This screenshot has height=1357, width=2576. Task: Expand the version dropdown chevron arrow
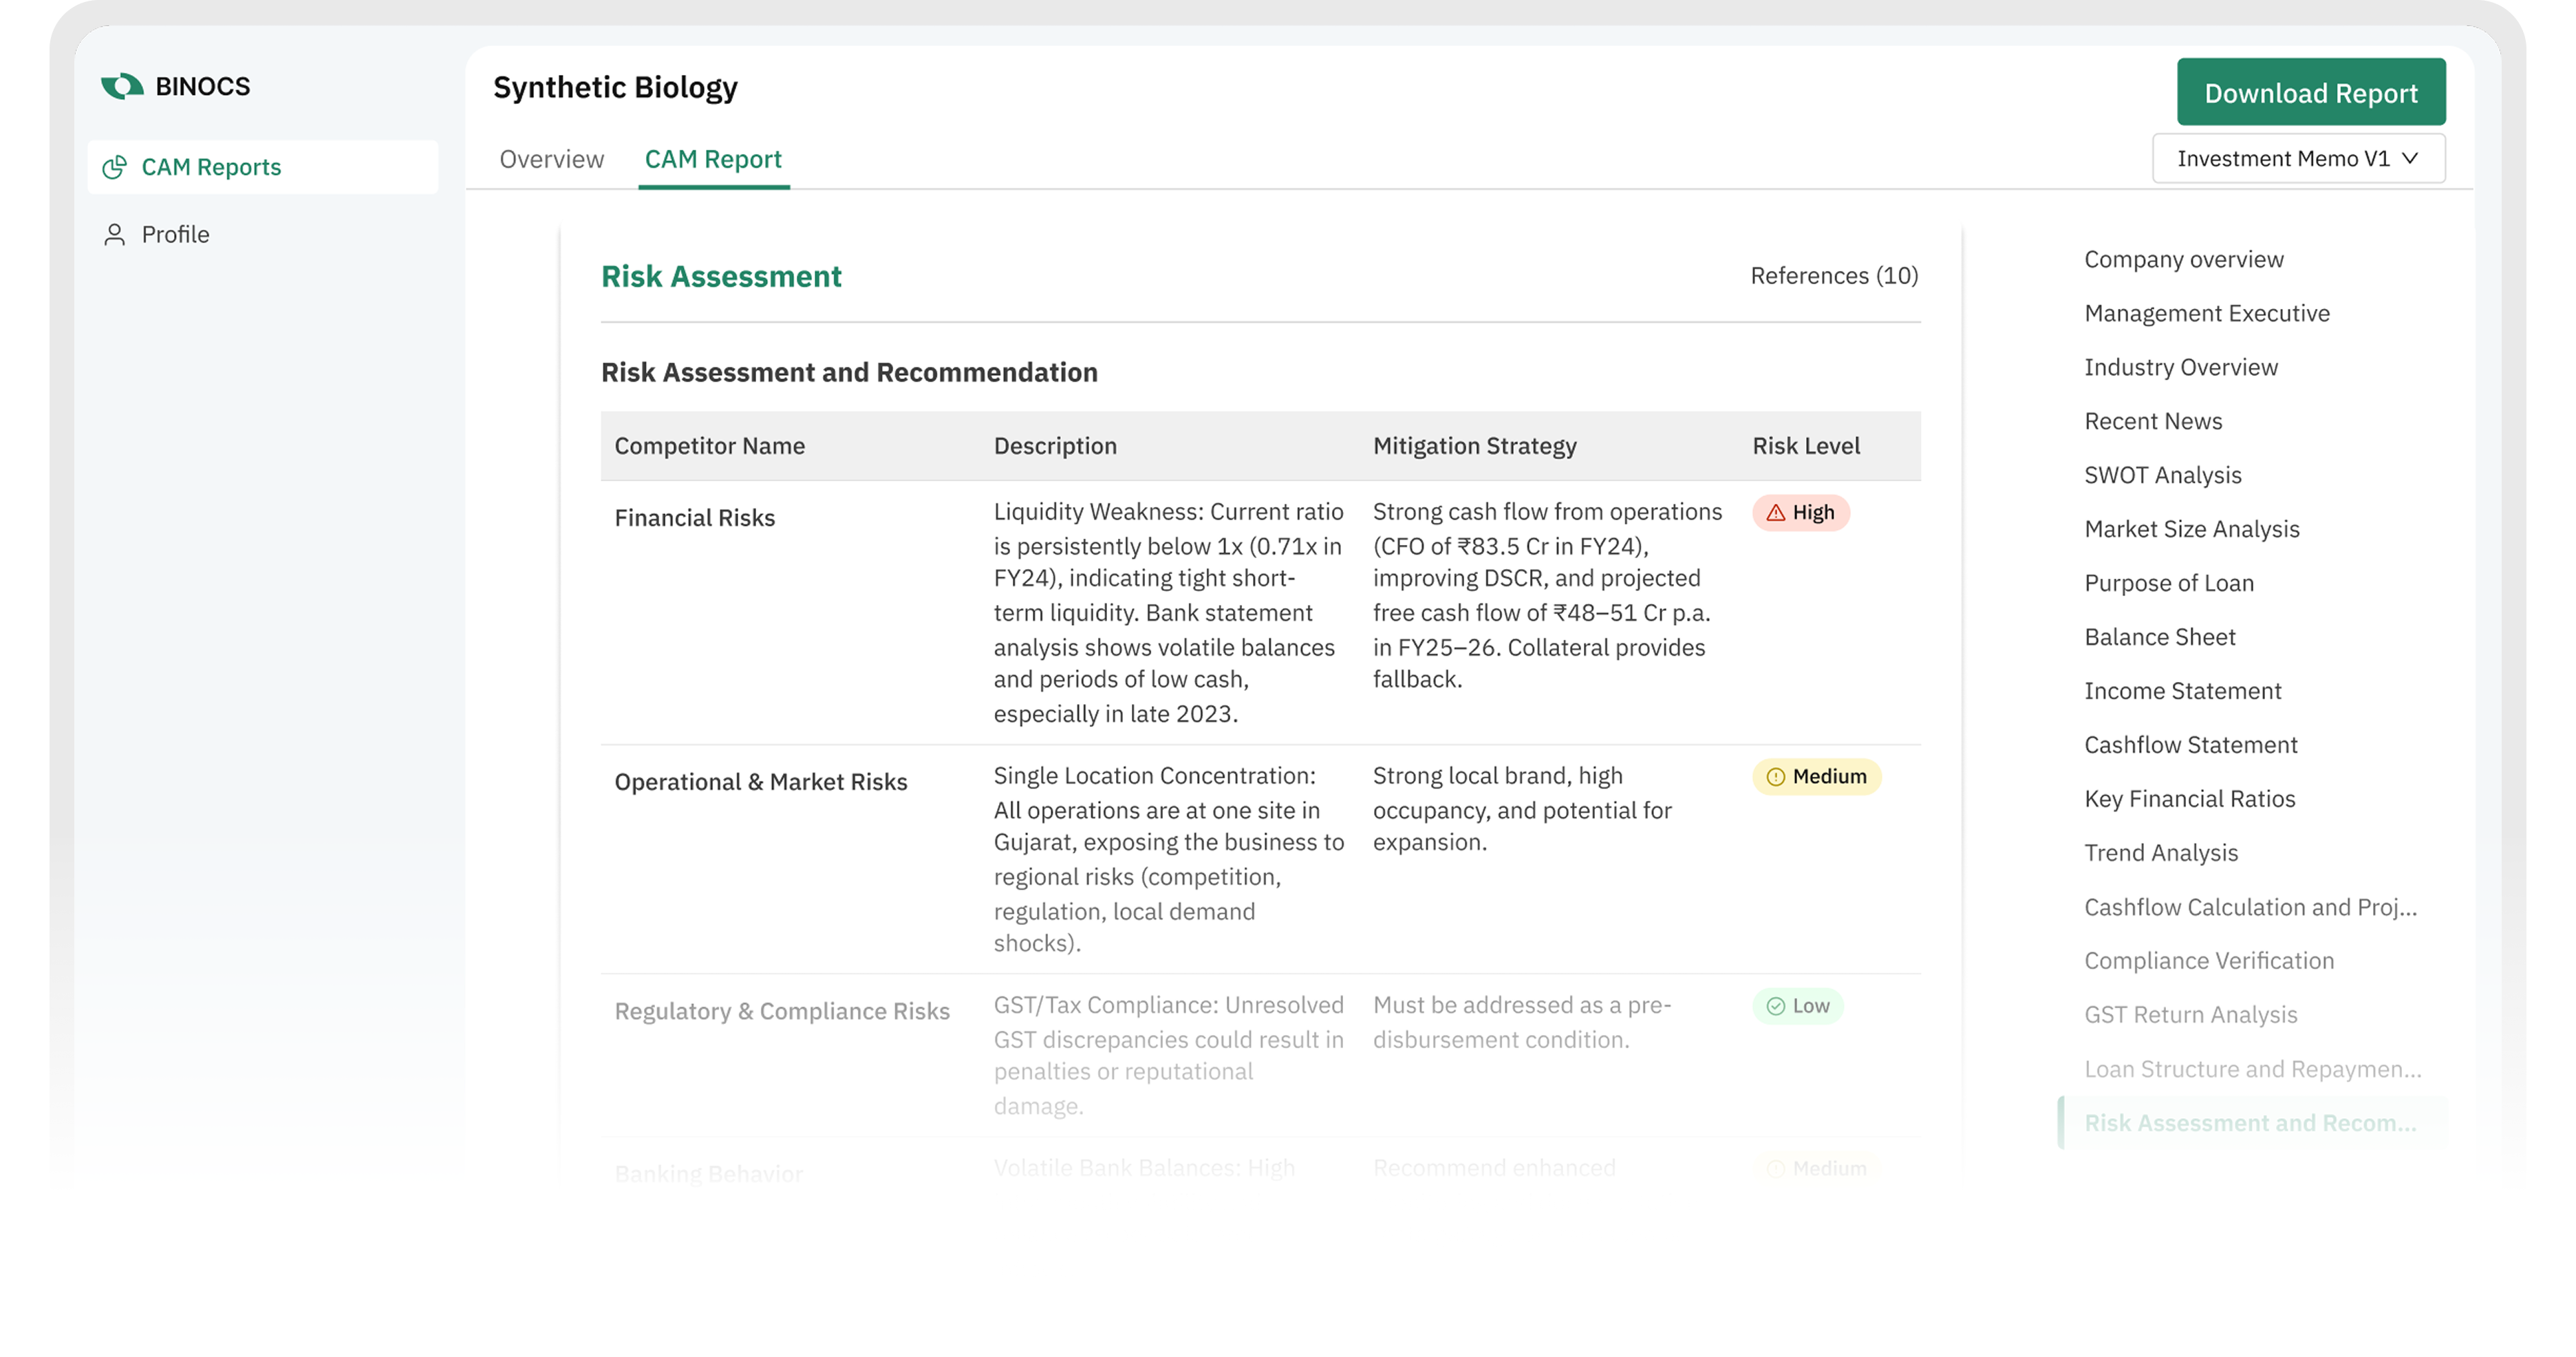click(2410, 158)
